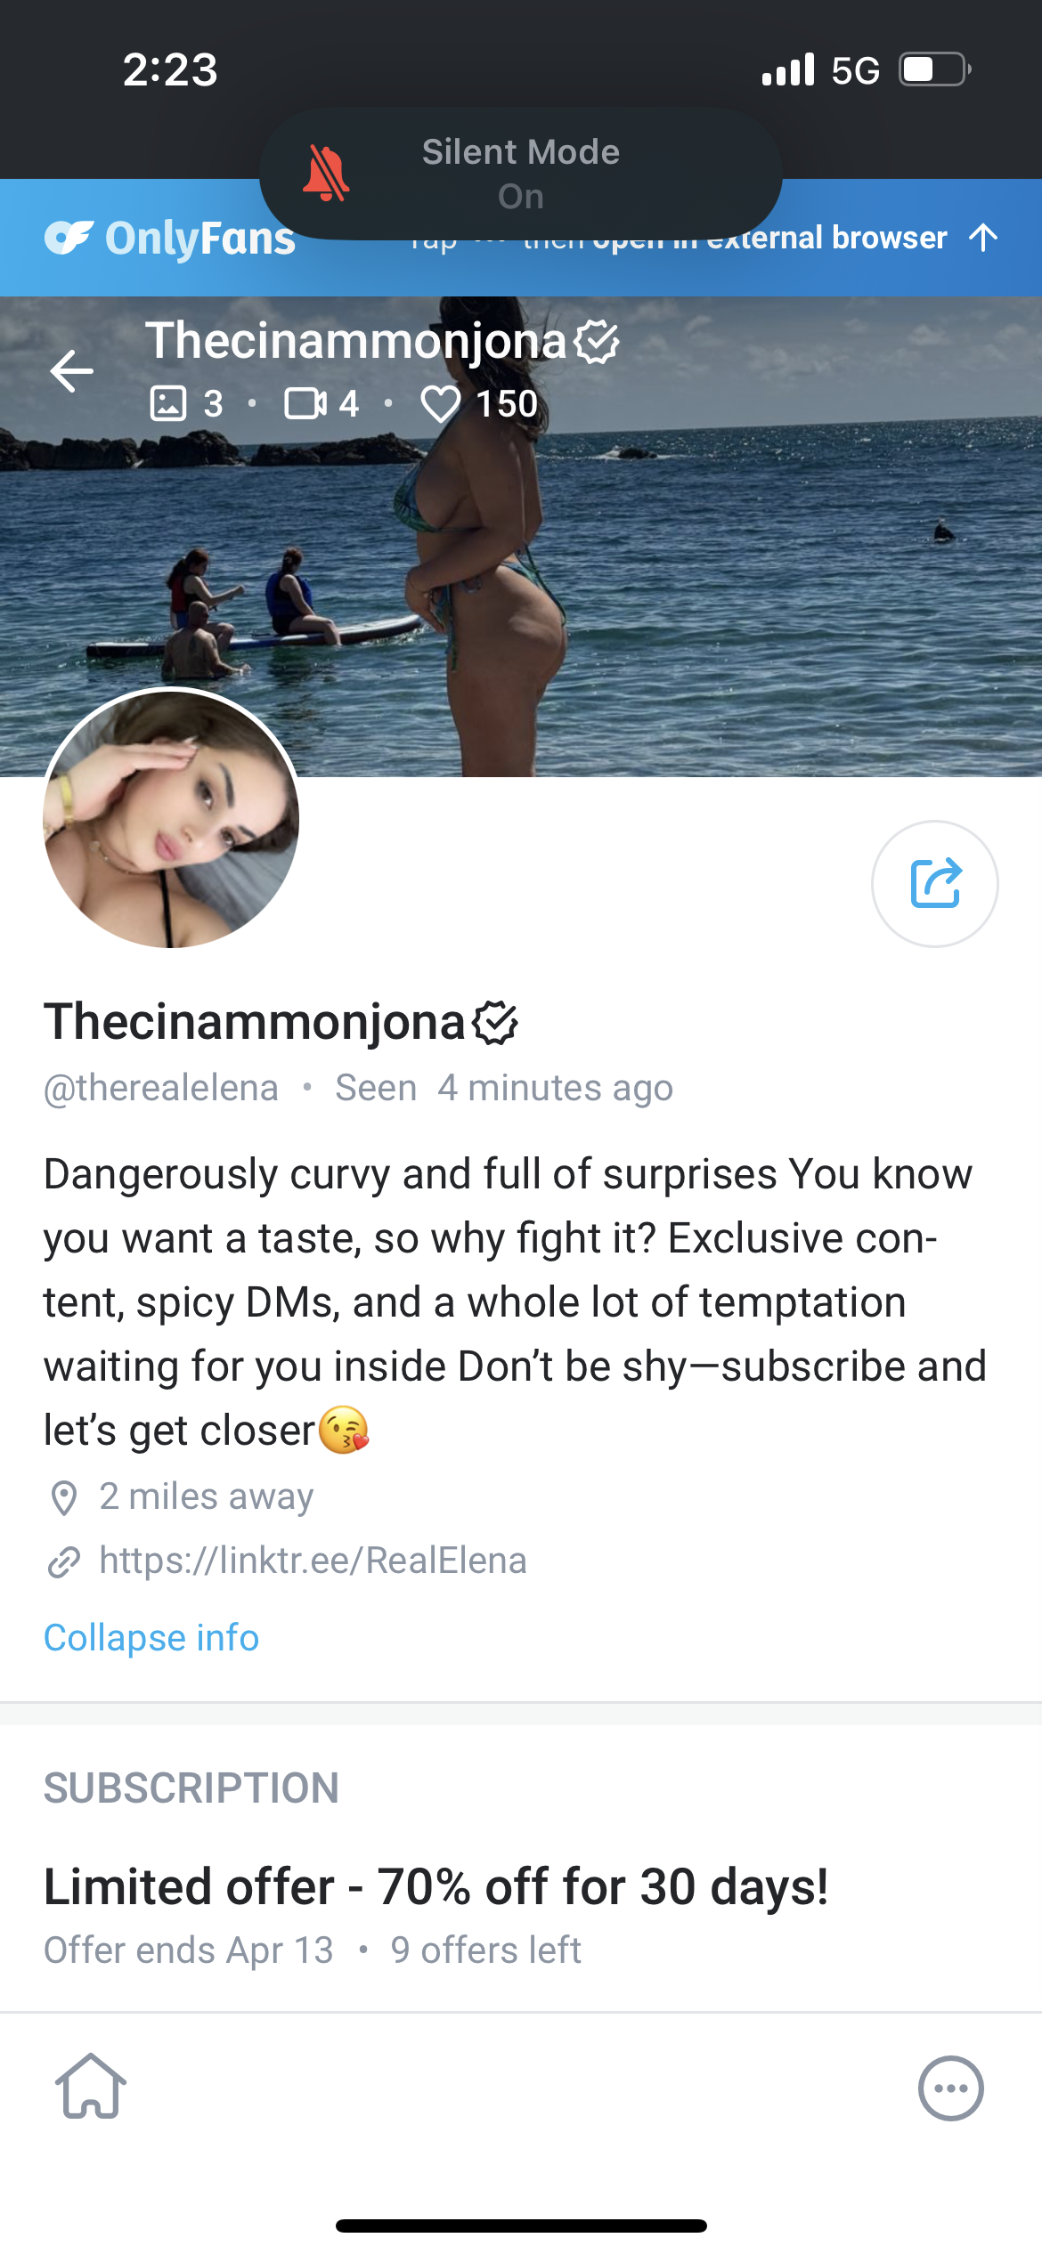
Task: Open the linktr.ee/RealElena link
Action: 313,1561
